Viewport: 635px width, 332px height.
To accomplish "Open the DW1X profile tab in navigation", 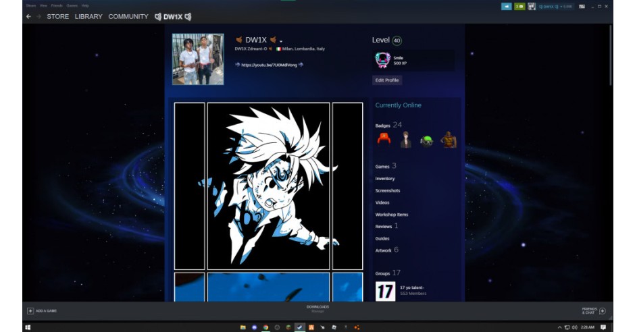I will click(173, 17).
